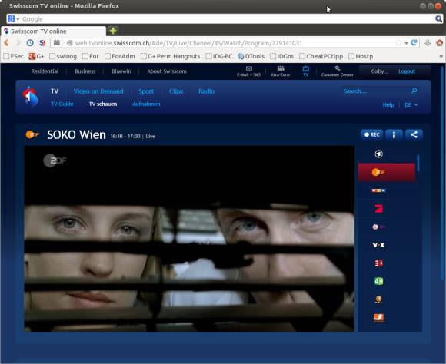Switch to the ProSieben channel

pos(379,209)
